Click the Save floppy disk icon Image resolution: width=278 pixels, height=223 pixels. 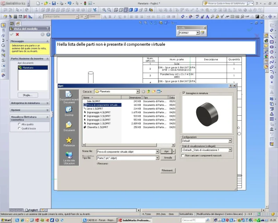coord(54,3)
